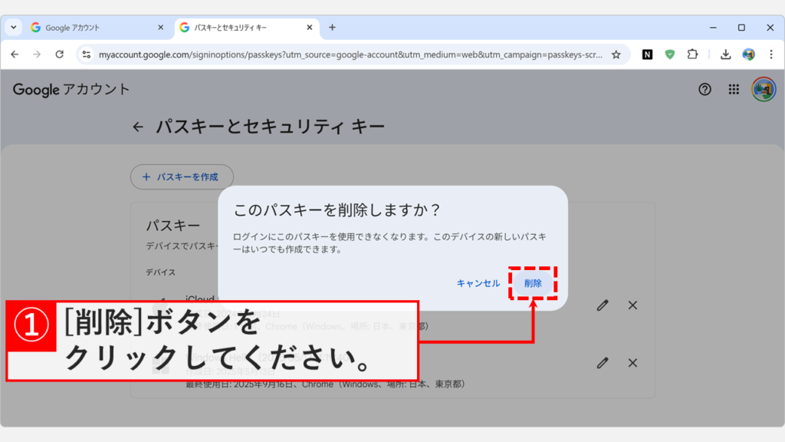This screenshot has height=442, width=785.
Task: Open the Chrome three-dot menu
Action: 770,55
